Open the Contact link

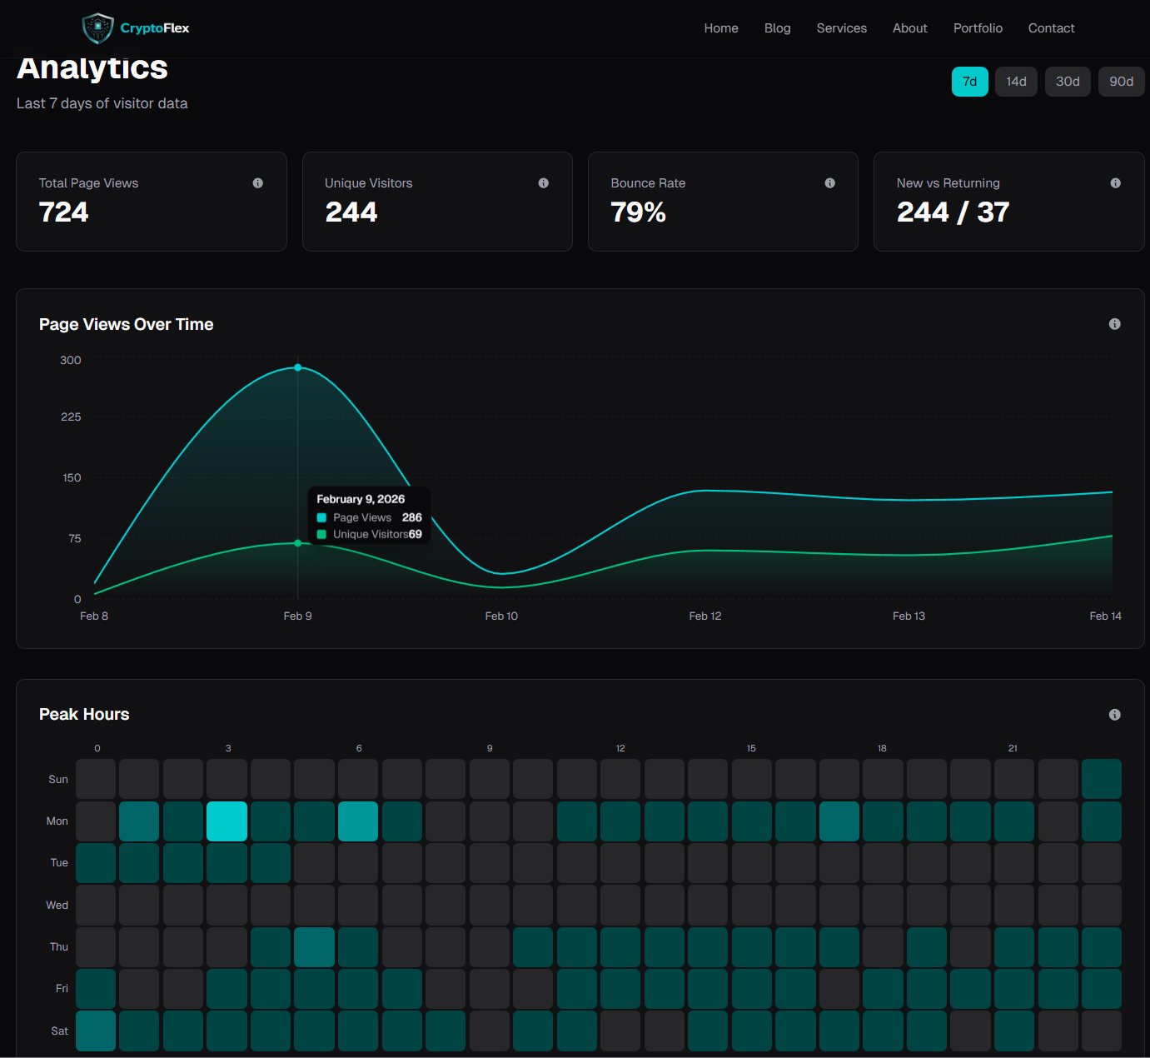pyautogui.click(x=1051, y=27)
